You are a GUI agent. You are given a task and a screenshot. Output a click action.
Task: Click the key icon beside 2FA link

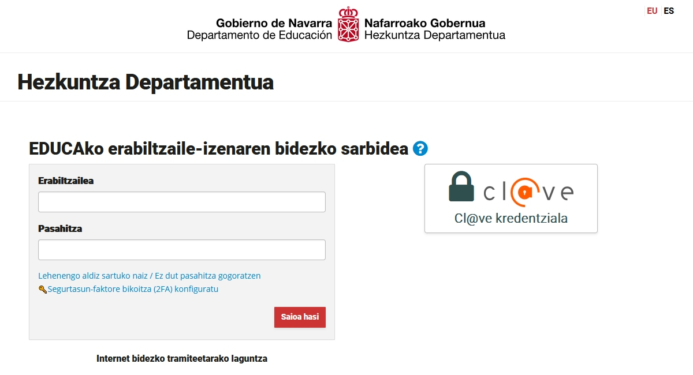click(43, 290)
